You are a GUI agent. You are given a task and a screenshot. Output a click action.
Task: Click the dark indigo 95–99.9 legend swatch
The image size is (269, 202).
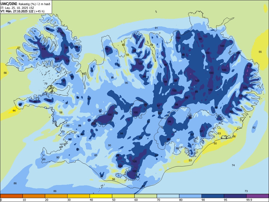click(x=235, y=196)
